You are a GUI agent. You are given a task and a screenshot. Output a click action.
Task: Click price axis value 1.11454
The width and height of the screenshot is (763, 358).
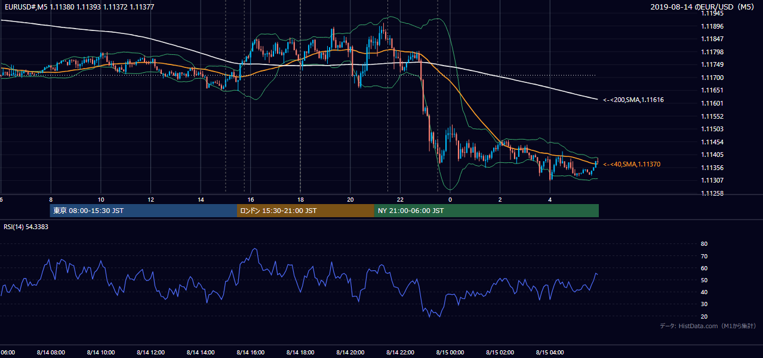point(712,142)
